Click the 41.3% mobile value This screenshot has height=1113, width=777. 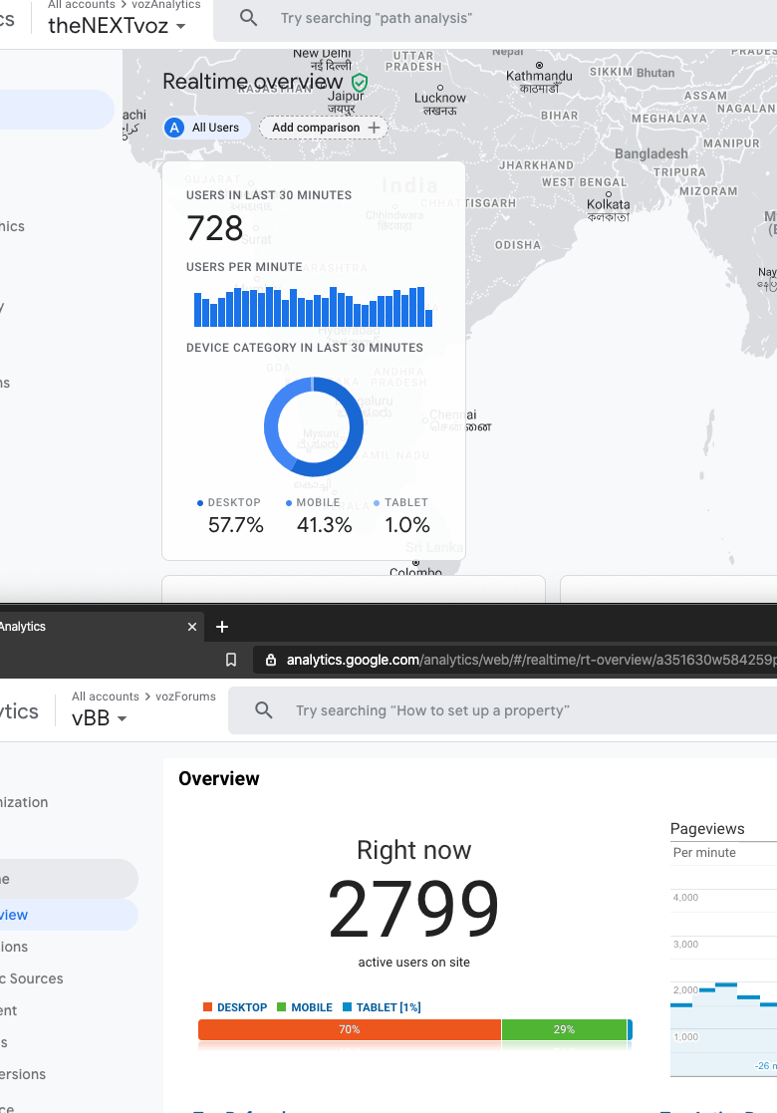pyautogui.click(x=325, y=525)
